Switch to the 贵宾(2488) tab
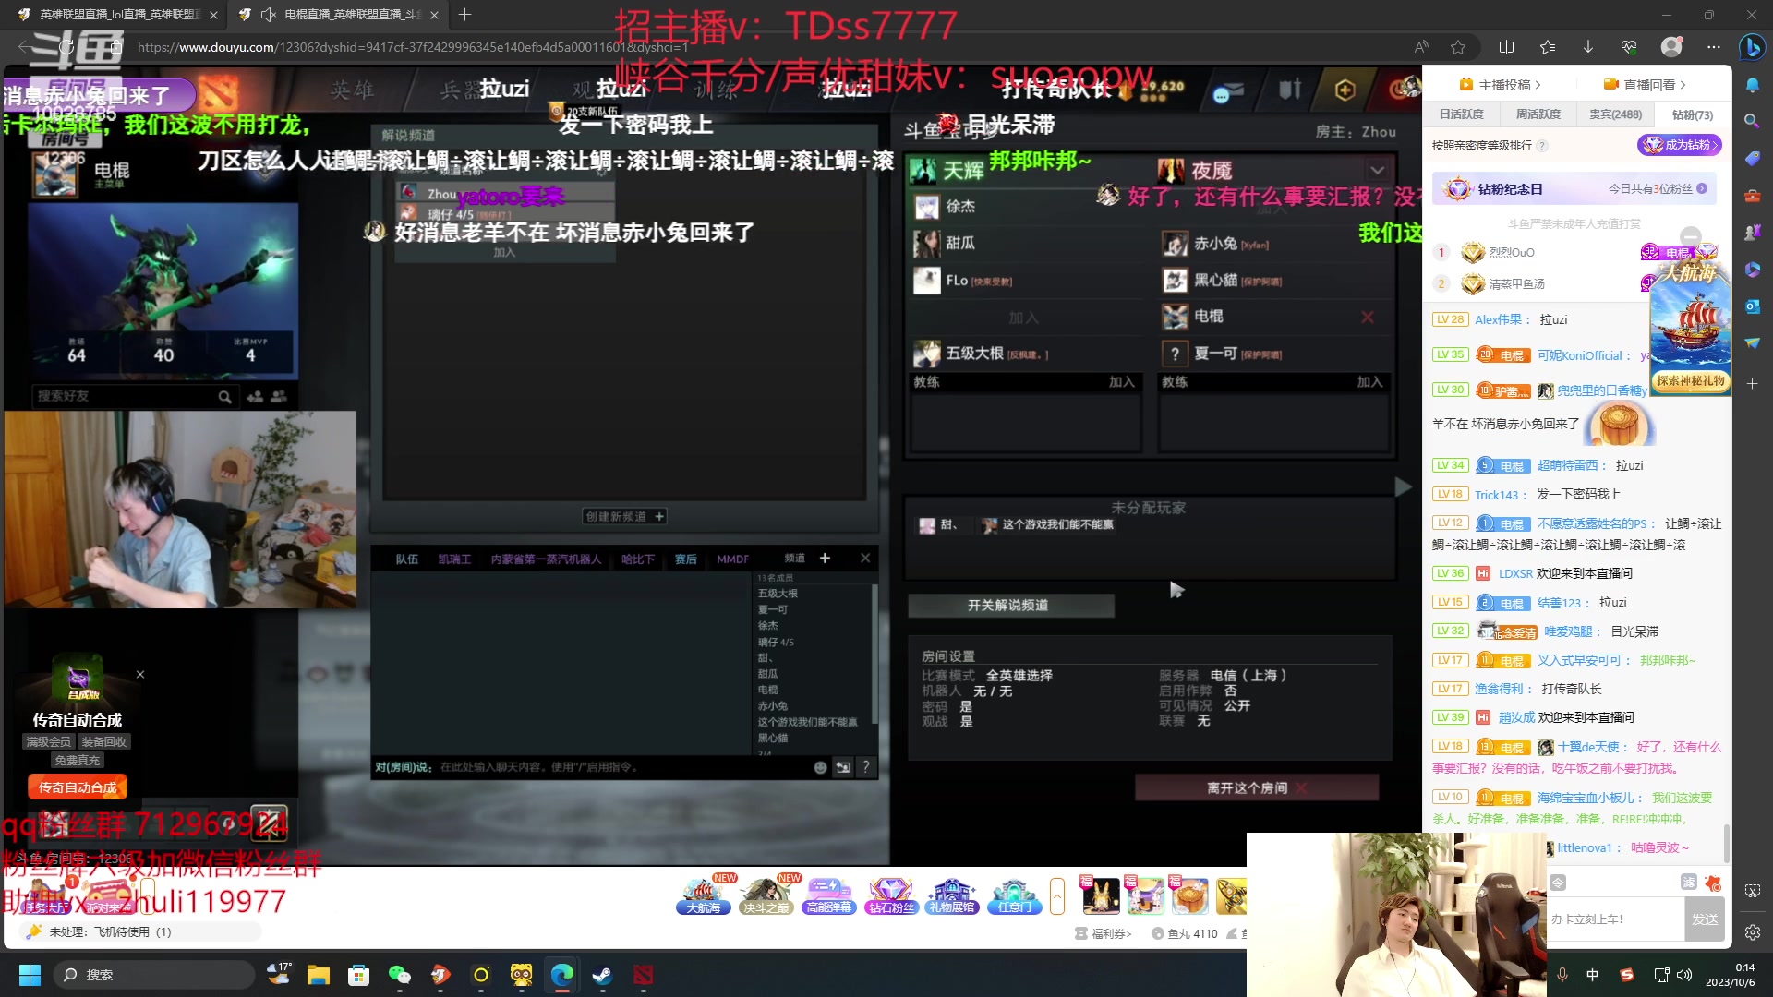This screenshot has width=1773, height=997. pos(1616,114)
